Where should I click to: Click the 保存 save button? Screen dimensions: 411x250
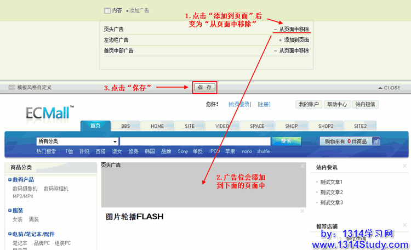coord(205,88)
